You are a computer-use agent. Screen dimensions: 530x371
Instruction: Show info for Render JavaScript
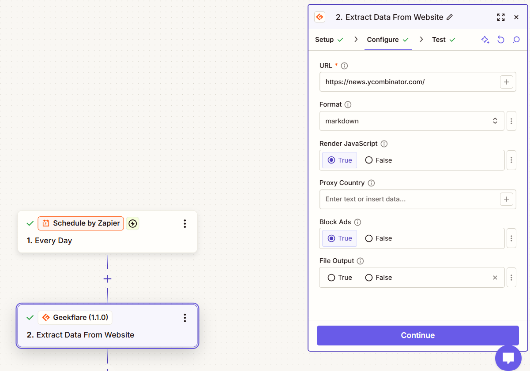(384, 144)
